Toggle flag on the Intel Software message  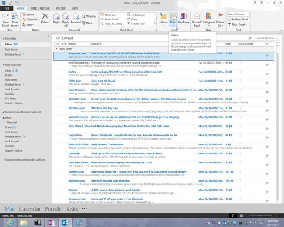point(267,65)
